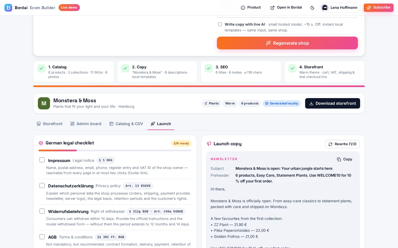Click the shop generation progress bar
398x248 pixels.
[x=199, y=86]
